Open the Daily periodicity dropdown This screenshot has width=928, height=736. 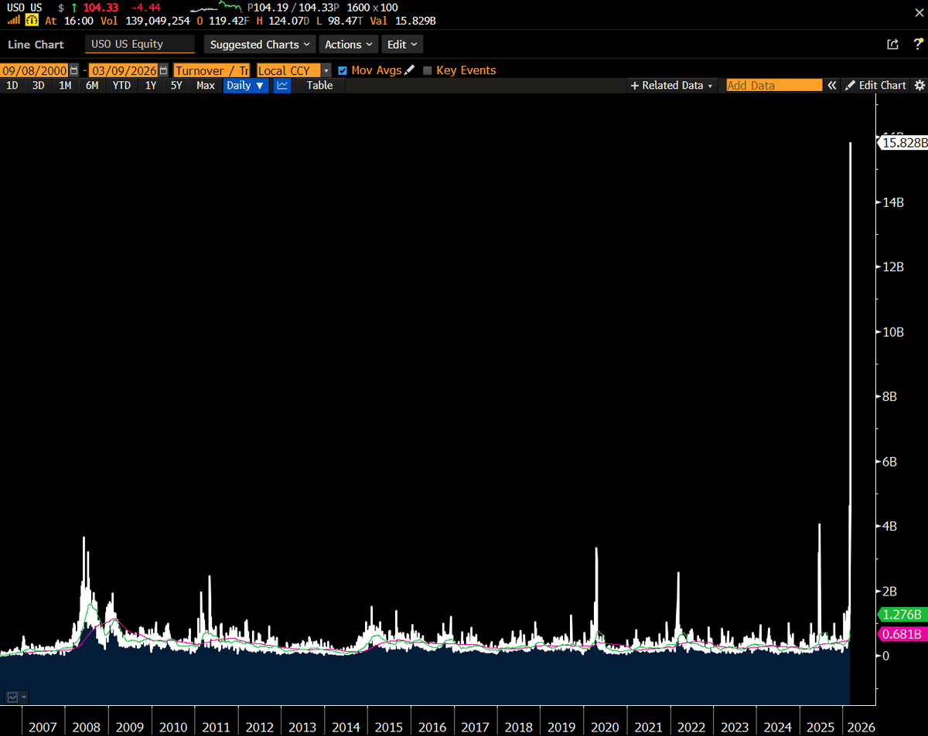[x=244, y=85]
